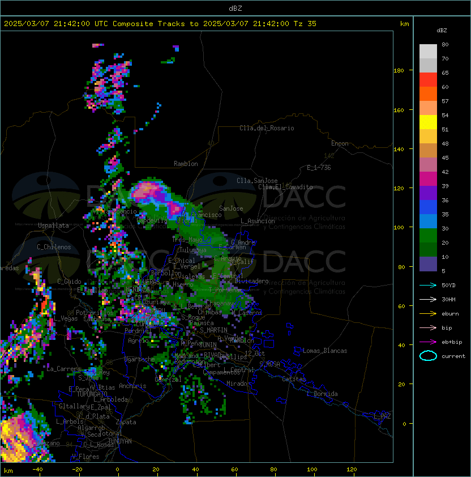
Task: Click the 120 km tick on horizontal axis
Action: click(352, 470)
